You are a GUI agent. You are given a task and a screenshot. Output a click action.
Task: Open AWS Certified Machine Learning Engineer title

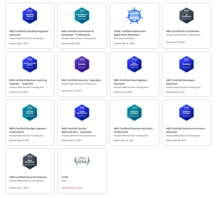coord(28,82)
